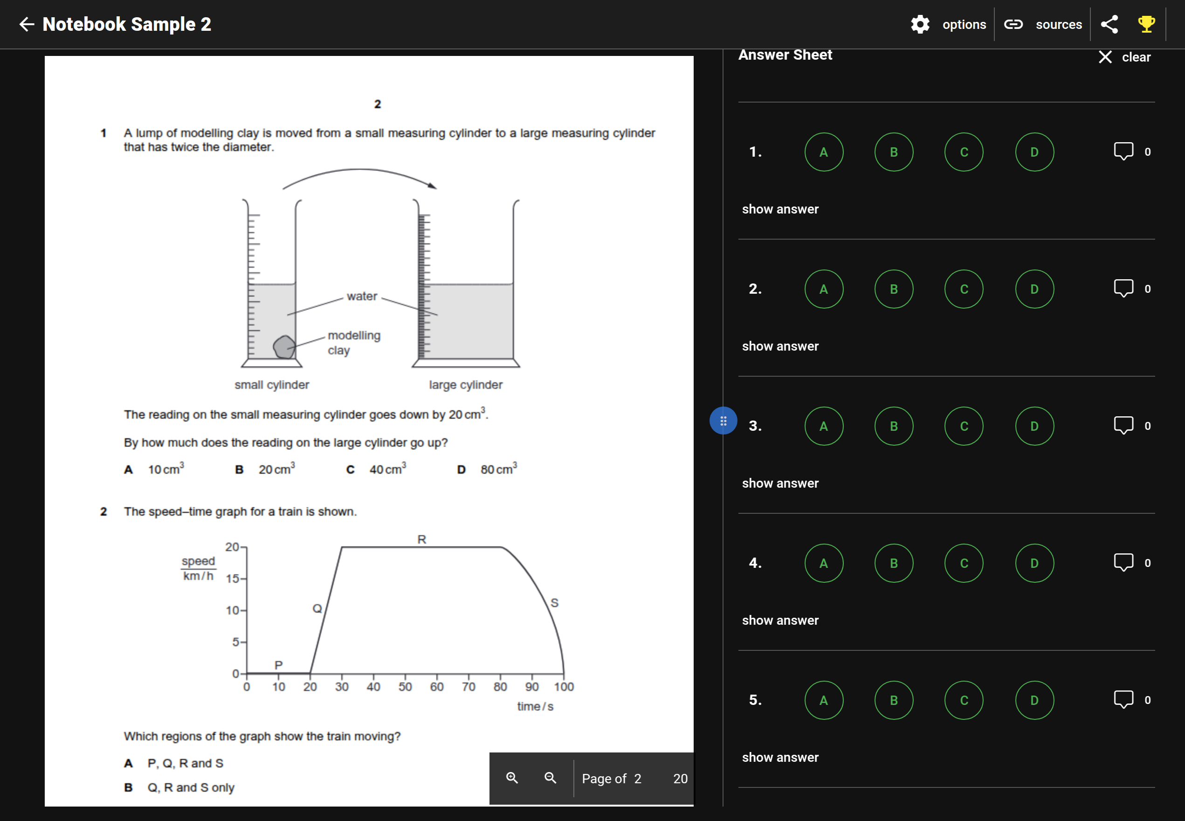Image resolution: width=1185 pixels, height=821 pixels.
Task: Open comments for question 1
Action: 1123,152
